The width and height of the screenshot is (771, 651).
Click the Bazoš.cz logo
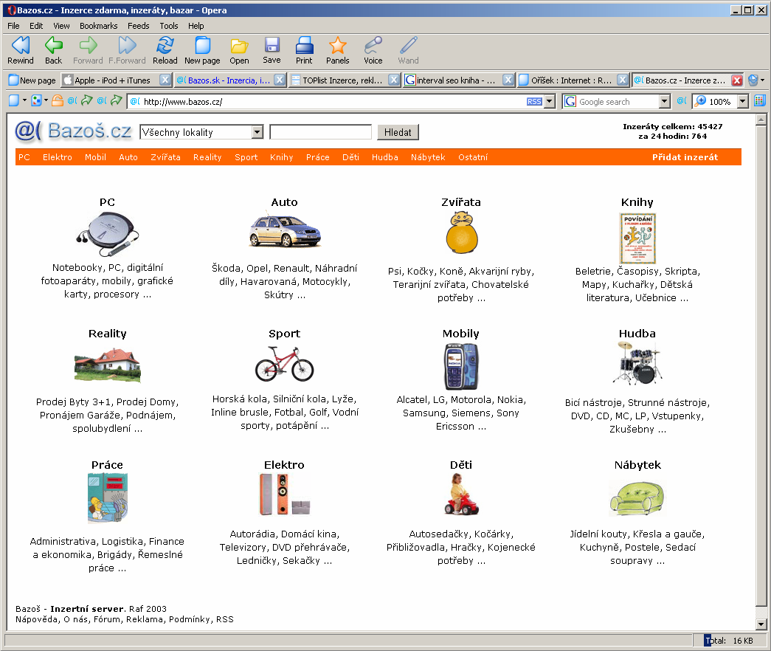pyautogui.click(x=73, y=131)
